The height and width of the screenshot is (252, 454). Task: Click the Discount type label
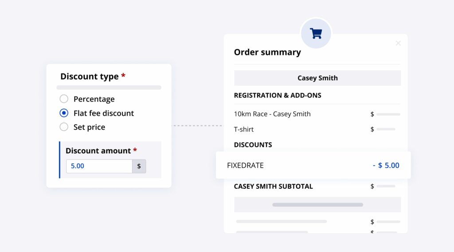tap(89, 76)
